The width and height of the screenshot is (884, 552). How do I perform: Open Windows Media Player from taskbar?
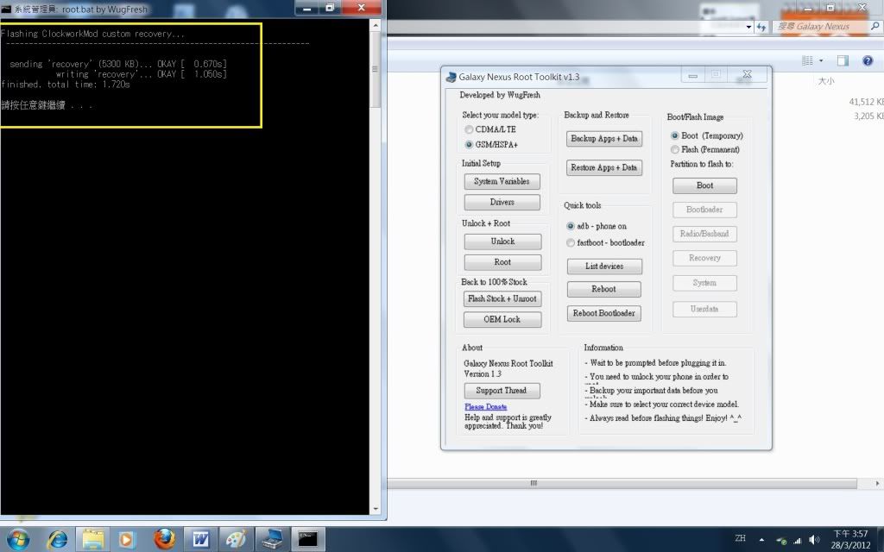click(126, 540)
